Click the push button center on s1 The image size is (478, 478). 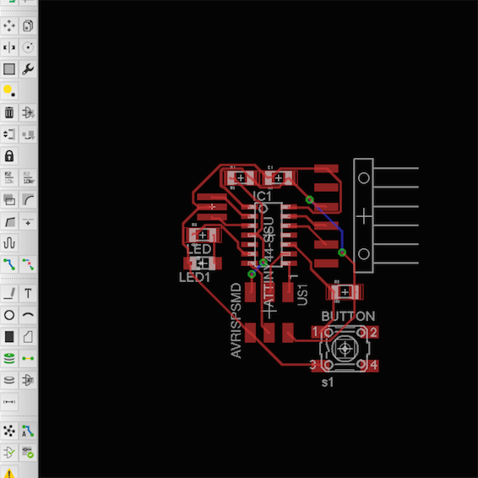(x=345, y=349)
